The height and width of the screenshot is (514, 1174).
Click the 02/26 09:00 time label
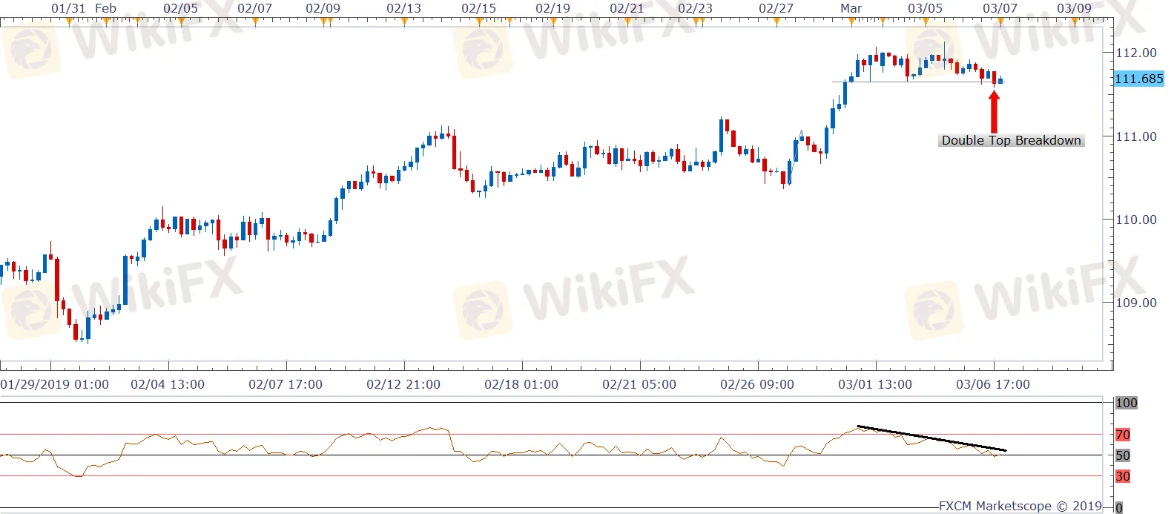757,384
